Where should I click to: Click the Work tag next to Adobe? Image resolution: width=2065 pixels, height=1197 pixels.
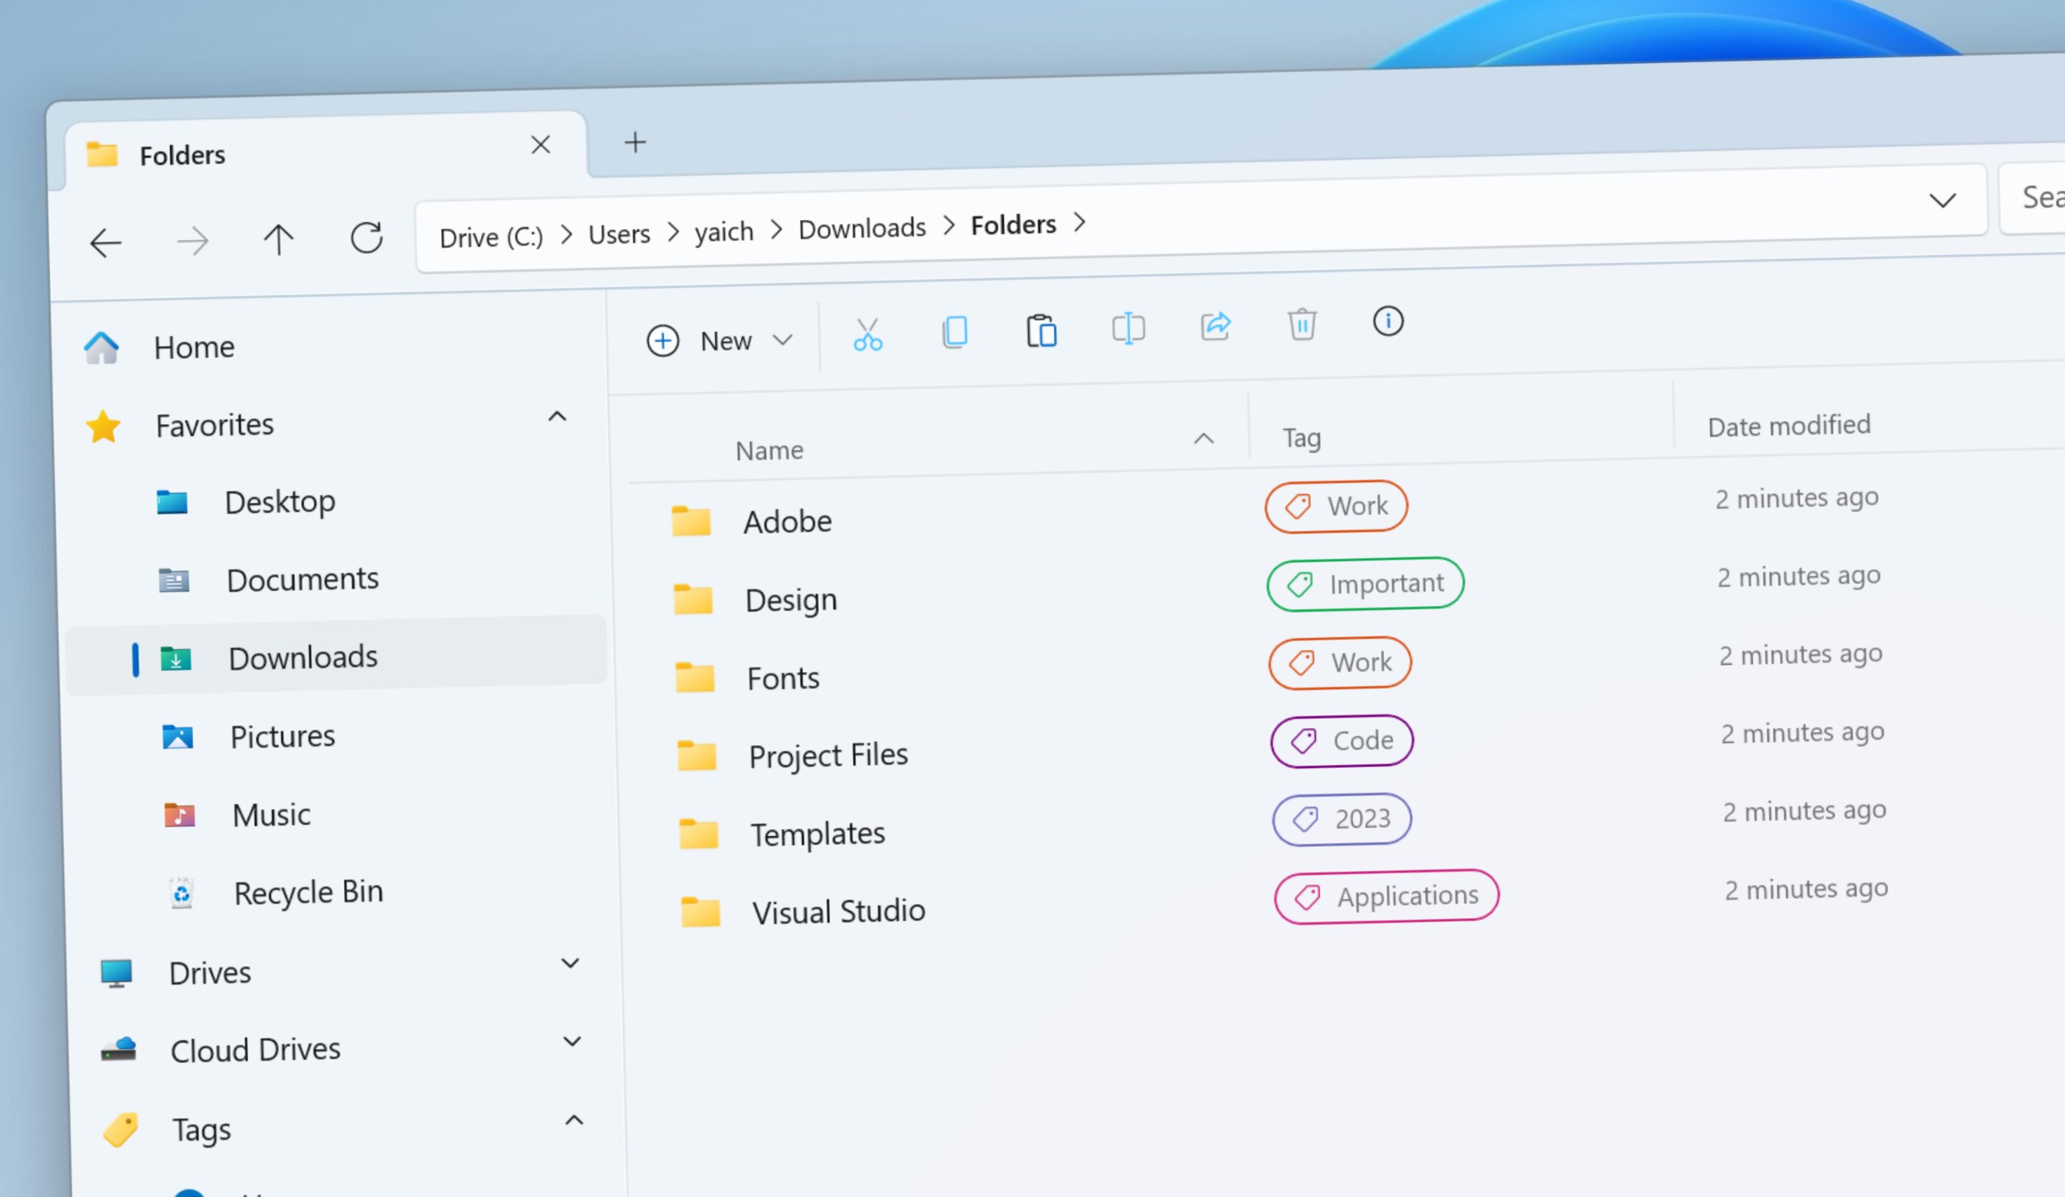1336,506
